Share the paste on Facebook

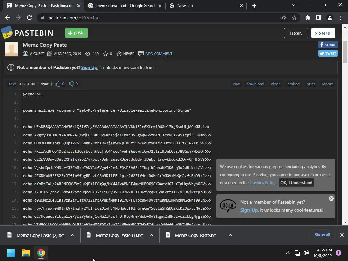(328, 45)
